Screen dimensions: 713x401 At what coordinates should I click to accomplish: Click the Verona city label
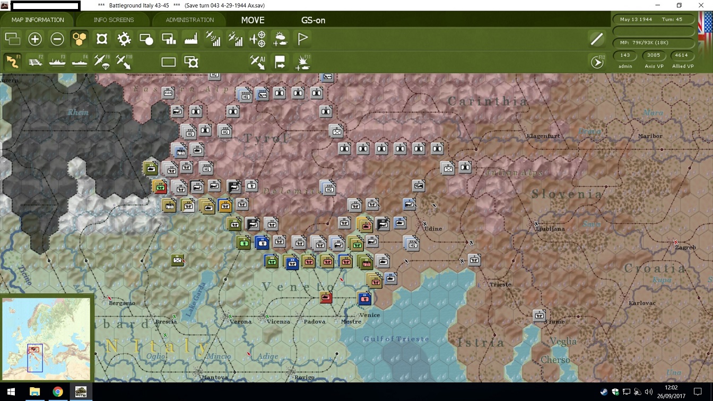pyautogui.click(x=241, y=322)
